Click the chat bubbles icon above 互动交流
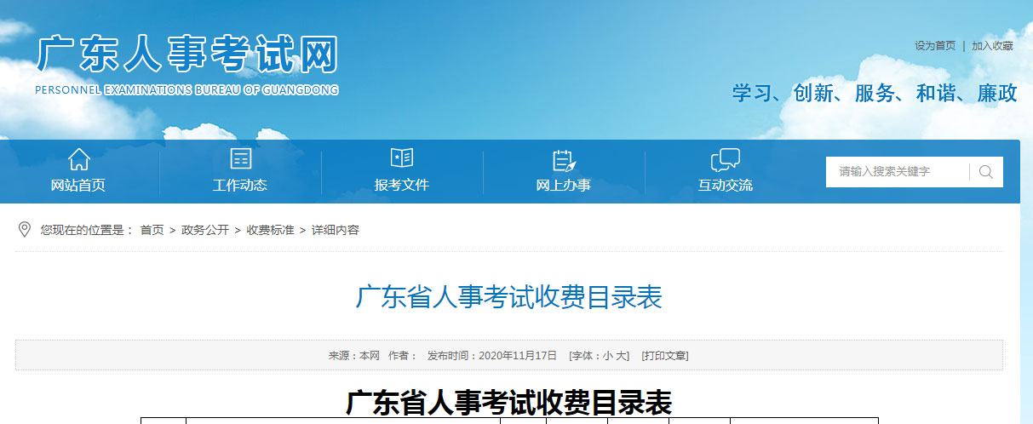1033x424 pixels. tap(726, 160)
